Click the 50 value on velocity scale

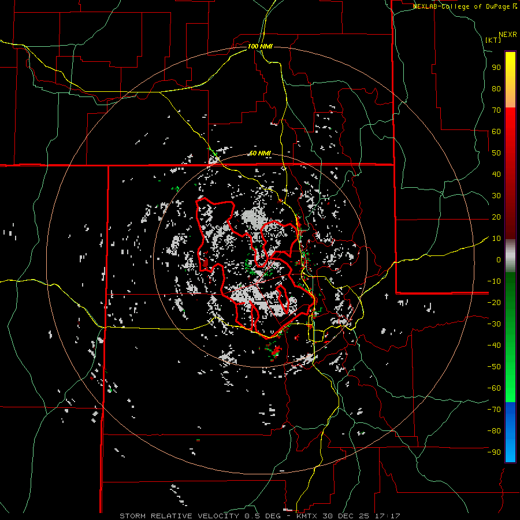(x=496, y=153)
